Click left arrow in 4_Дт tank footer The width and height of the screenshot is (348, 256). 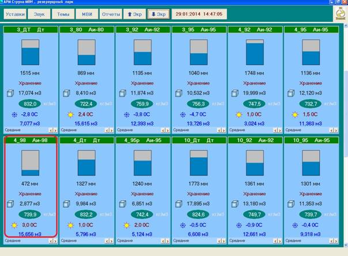click(107, 241)
